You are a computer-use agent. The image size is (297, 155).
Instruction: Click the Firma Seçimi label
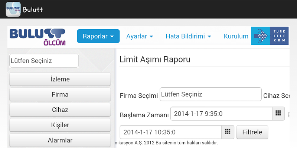tap(138, 96)
